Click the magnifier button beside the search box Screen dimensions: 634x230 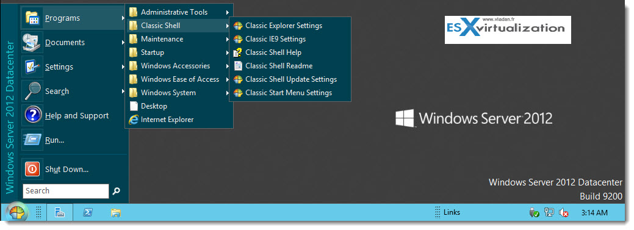coord(116,191)
